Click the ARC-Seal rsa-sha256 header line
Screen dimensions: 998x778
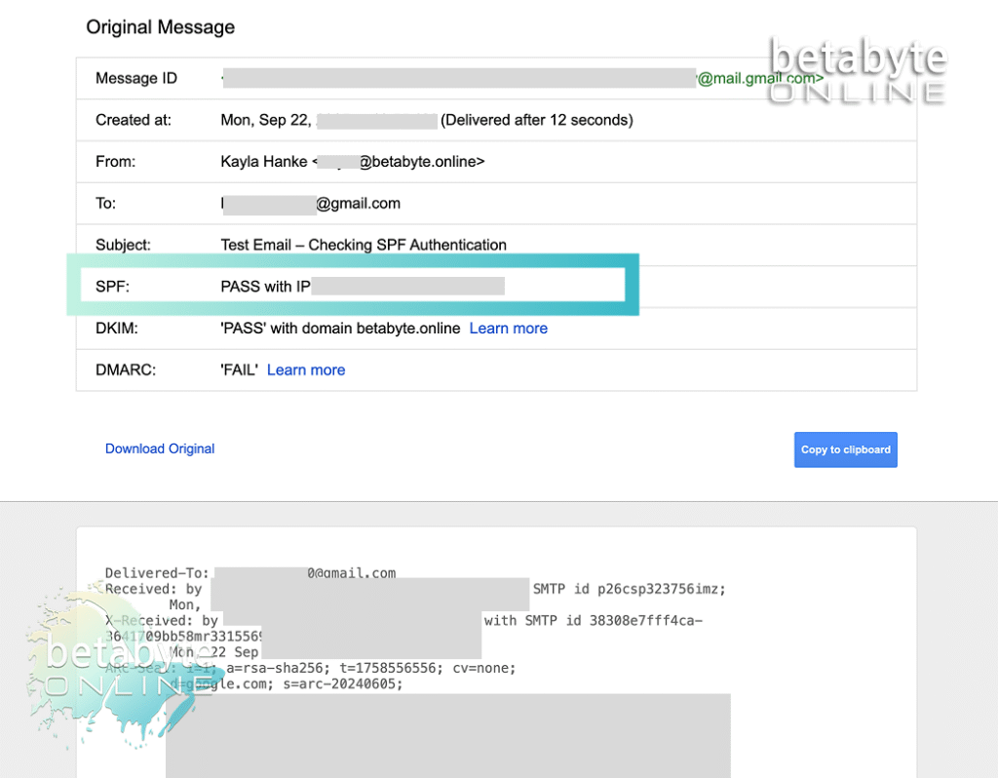310,668
